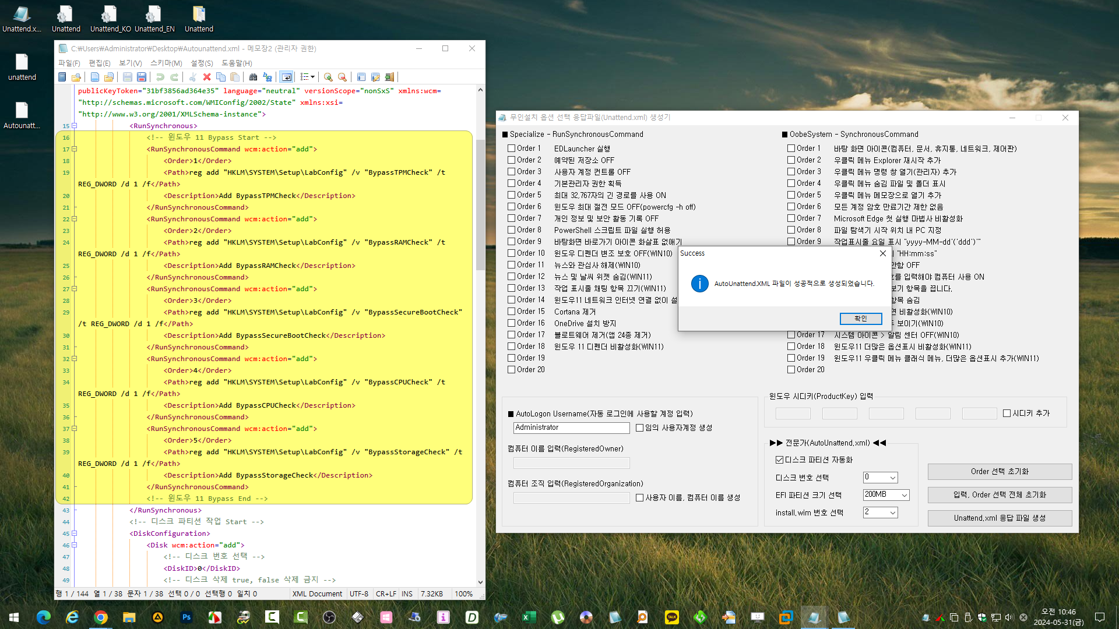Click the Find binoculars icon in the toolbar
The height and width of the screenshot is (629, 1119).
(x=253, y=77)
